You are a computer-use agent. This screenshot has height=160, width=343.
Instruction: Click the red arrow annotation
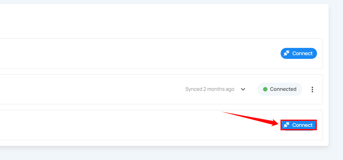pos(251,118)
